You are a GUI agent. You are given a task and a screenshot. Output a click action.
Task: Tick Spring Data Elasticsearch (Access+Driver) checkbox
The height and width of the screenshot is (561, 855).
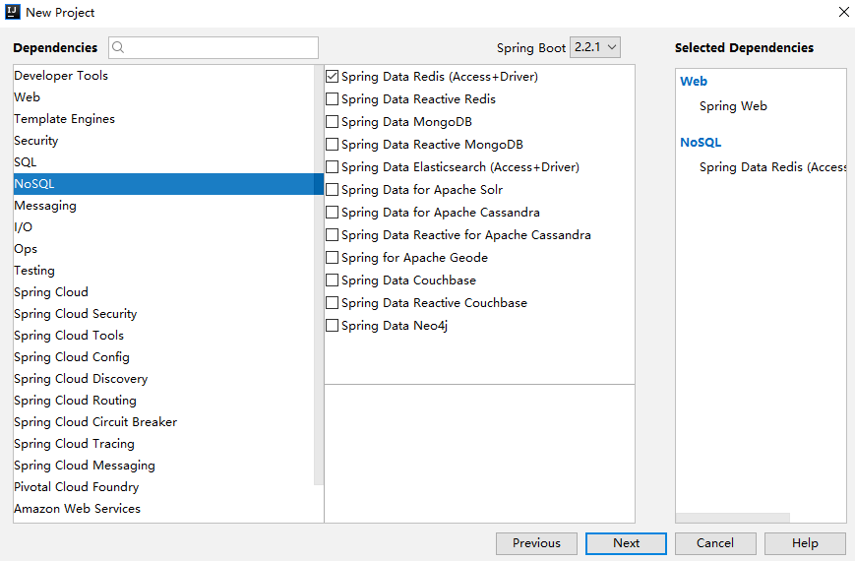click(x=333, y=167)
